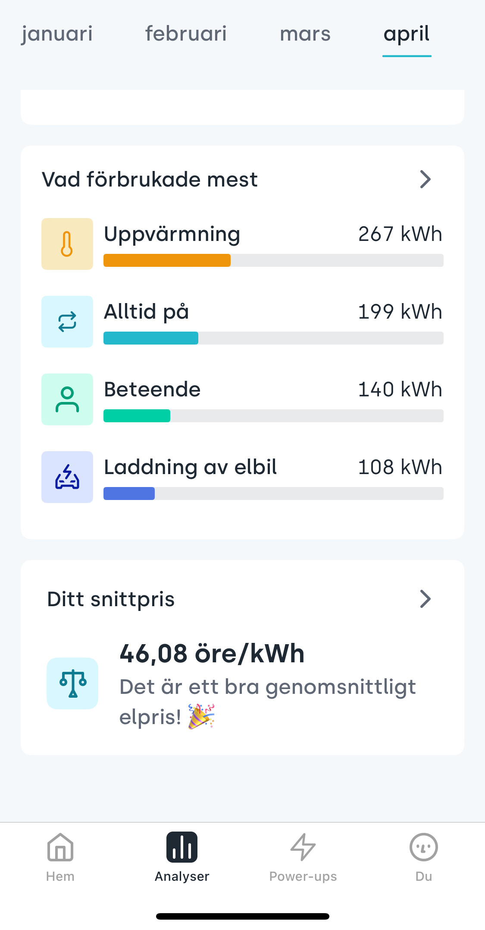Image resolution: width=485 pixels, height=930 pixels.
Task: Tap the Beteende person icon
Action: [67, 399]
